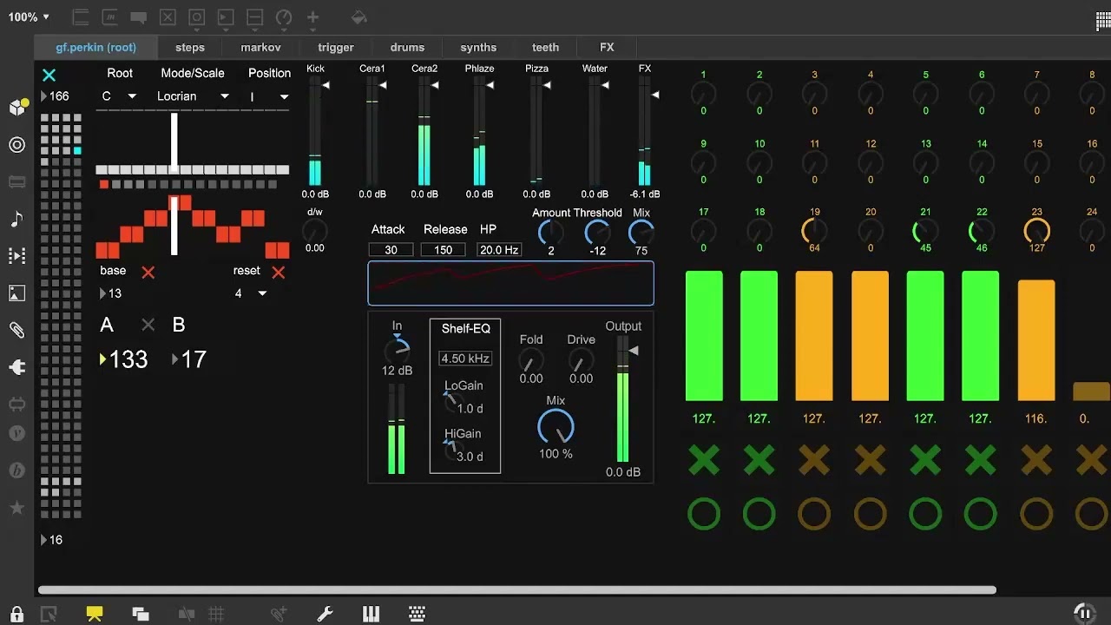The width and height of the screenshot is (1111, 625).
Task: Click the horizontal scrollbar at bottom
Action: 516,589
